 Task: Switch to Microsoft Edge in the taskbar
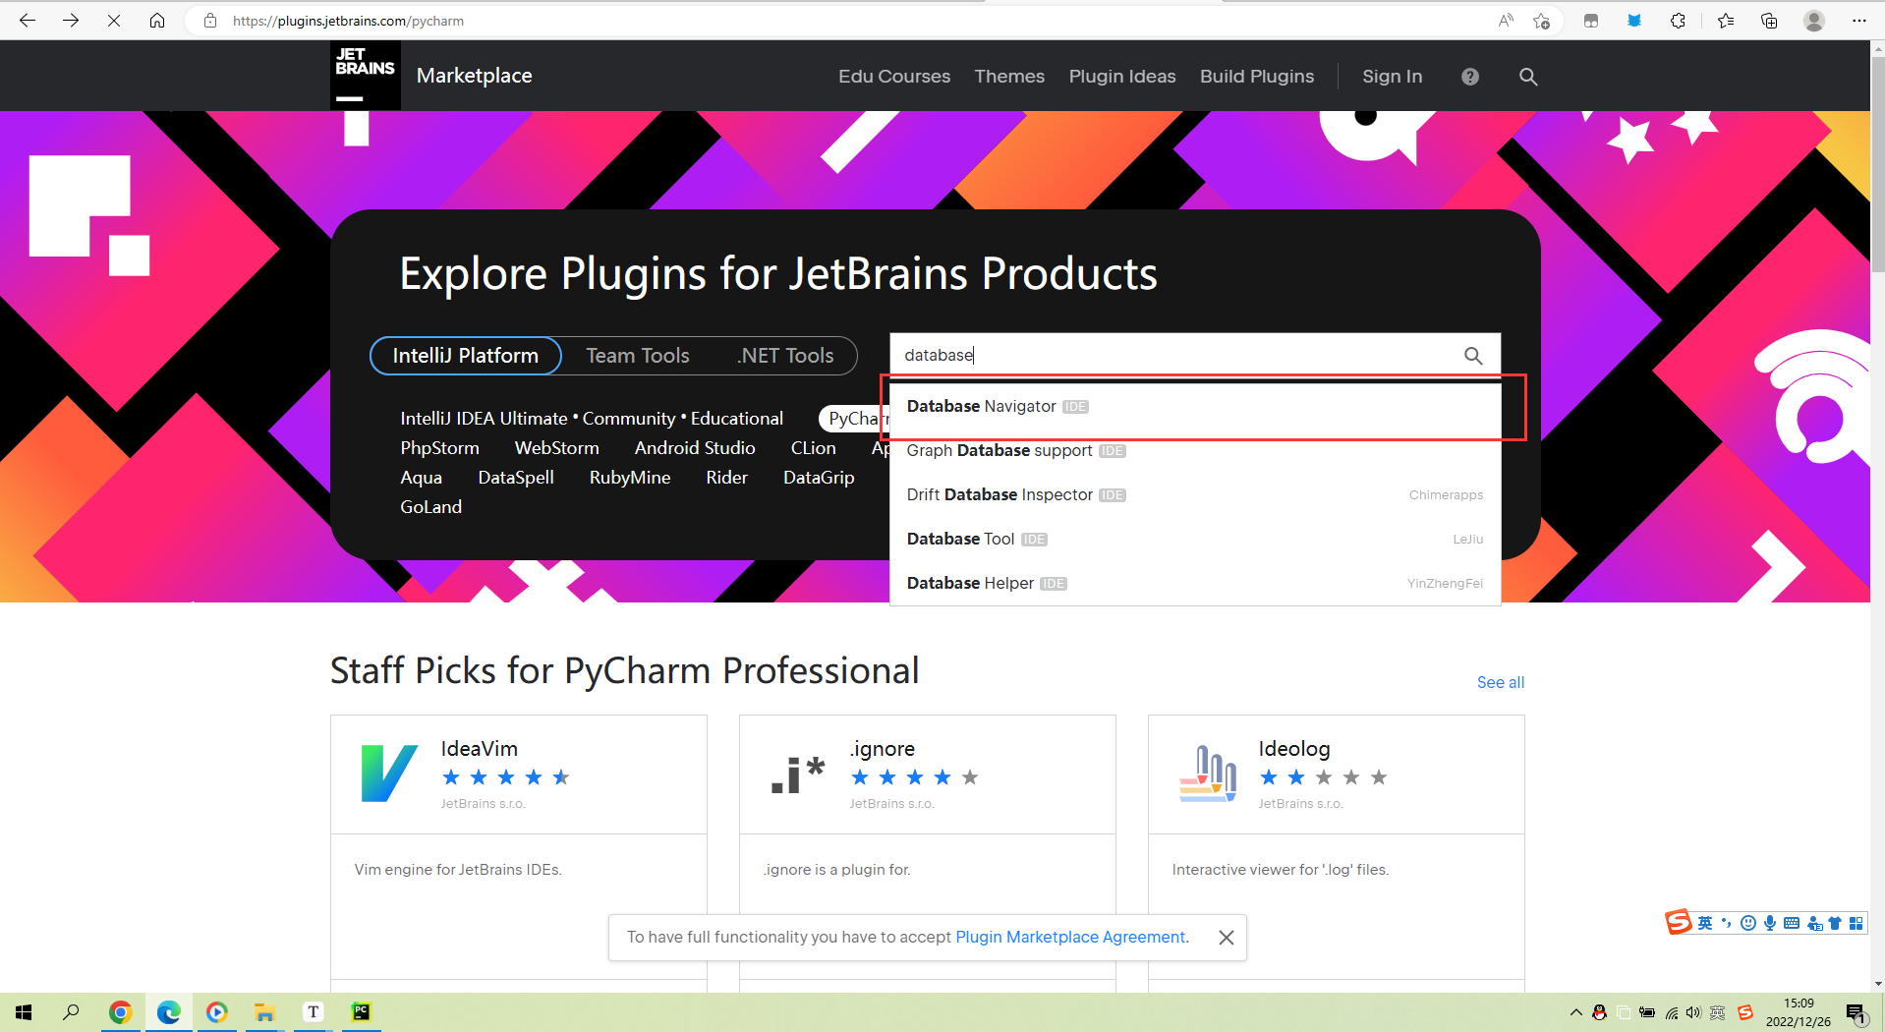click(169, 1012)
